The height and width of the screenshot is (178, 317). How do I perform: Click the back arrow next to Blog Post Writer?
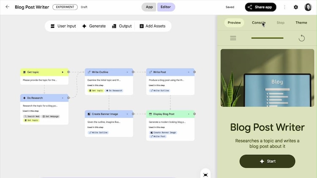tap(7, 7)
